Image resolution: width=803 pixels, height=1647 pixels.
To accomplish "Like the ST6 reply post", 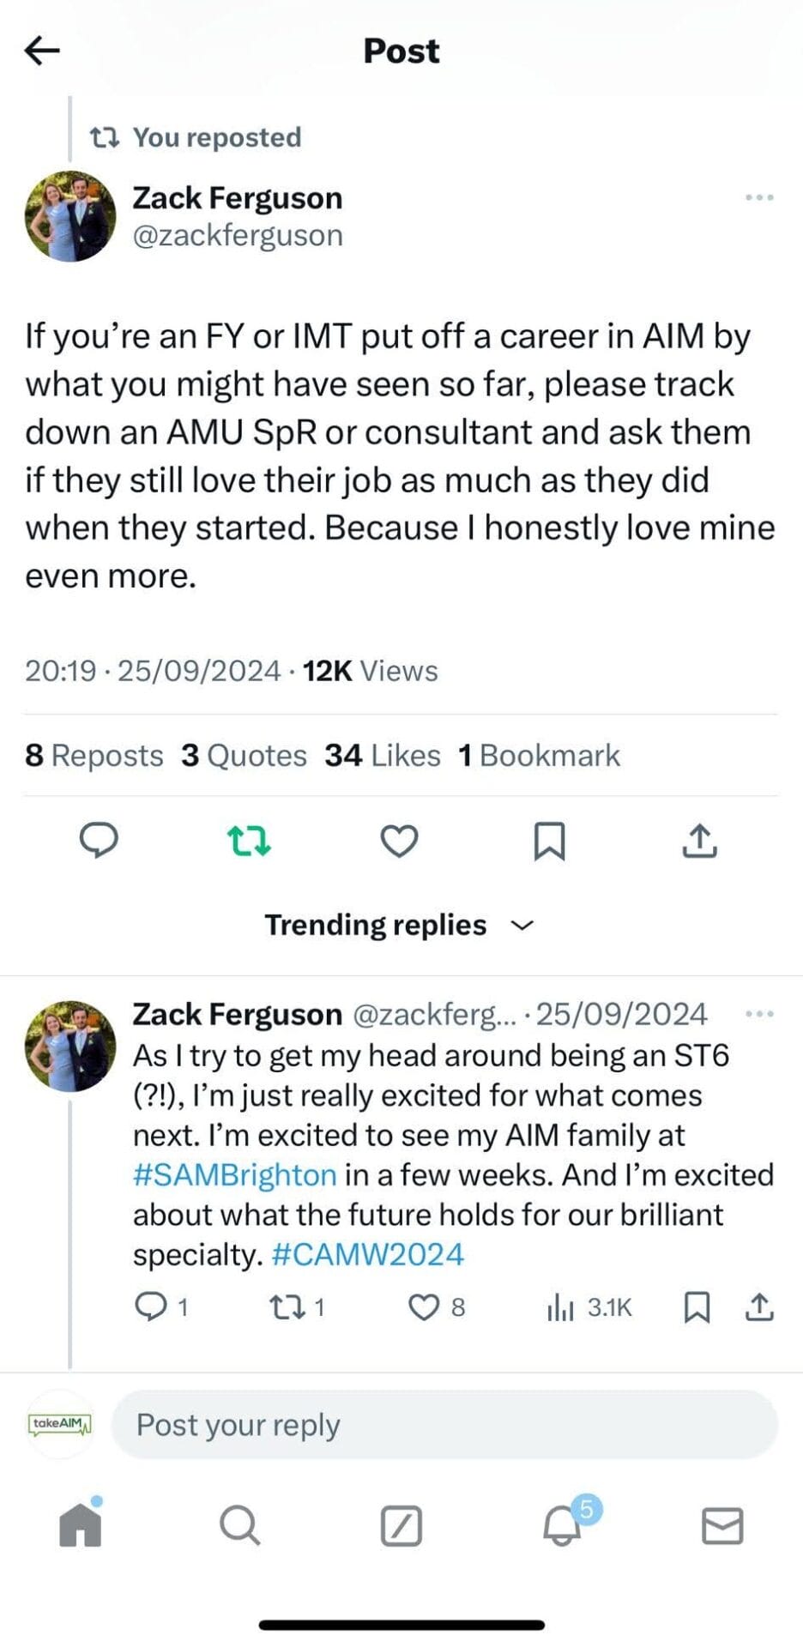I will click(424, 1306).
